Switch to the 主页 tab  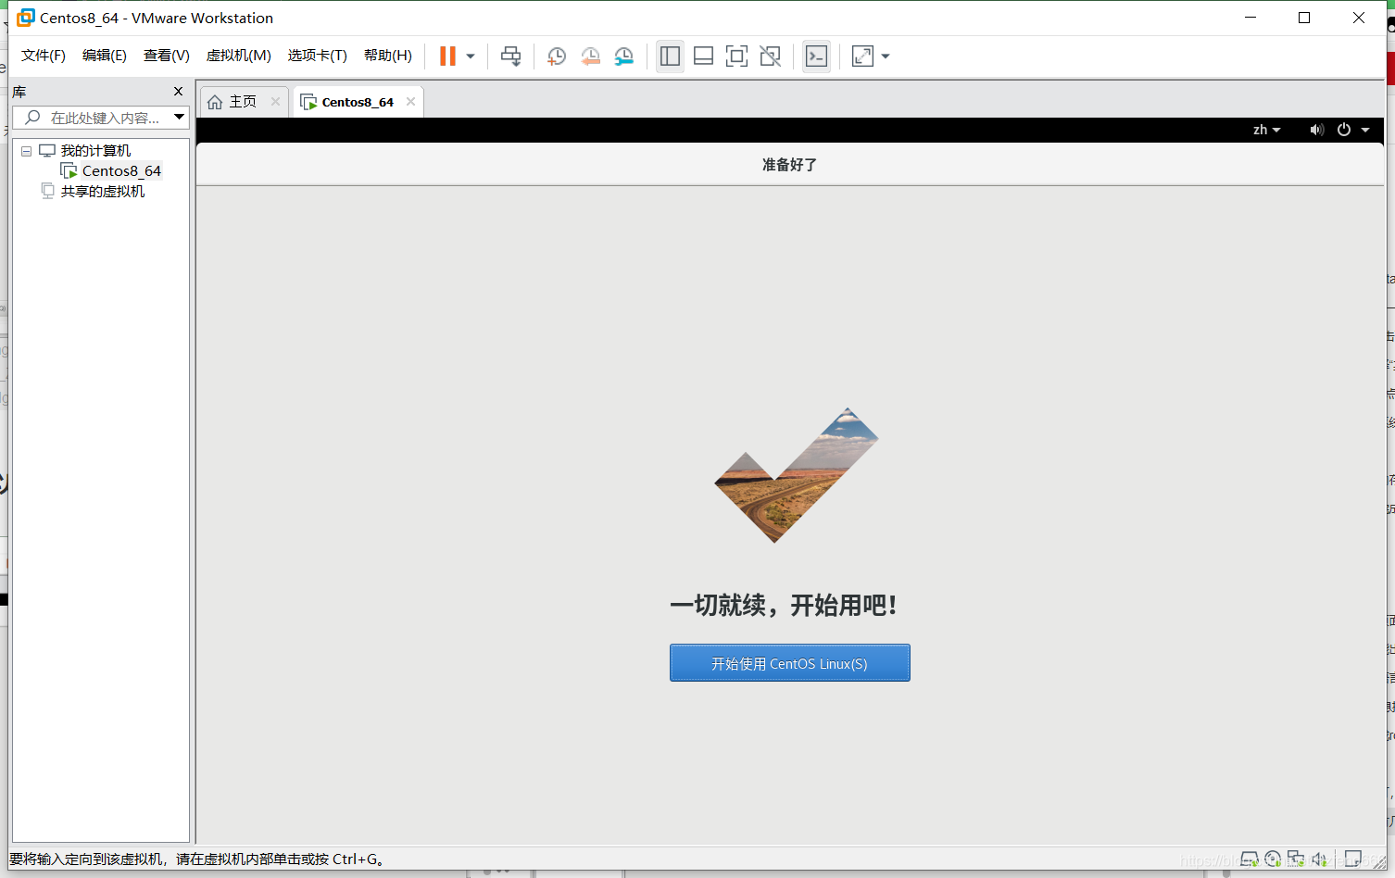tap(245, 102)
